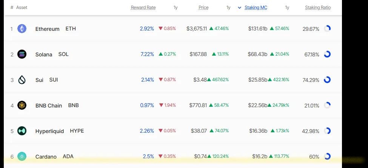This screenshot has width=368, height=168.
Task: Sort the table by Reward Rate column
Action: tap(143, 8)
